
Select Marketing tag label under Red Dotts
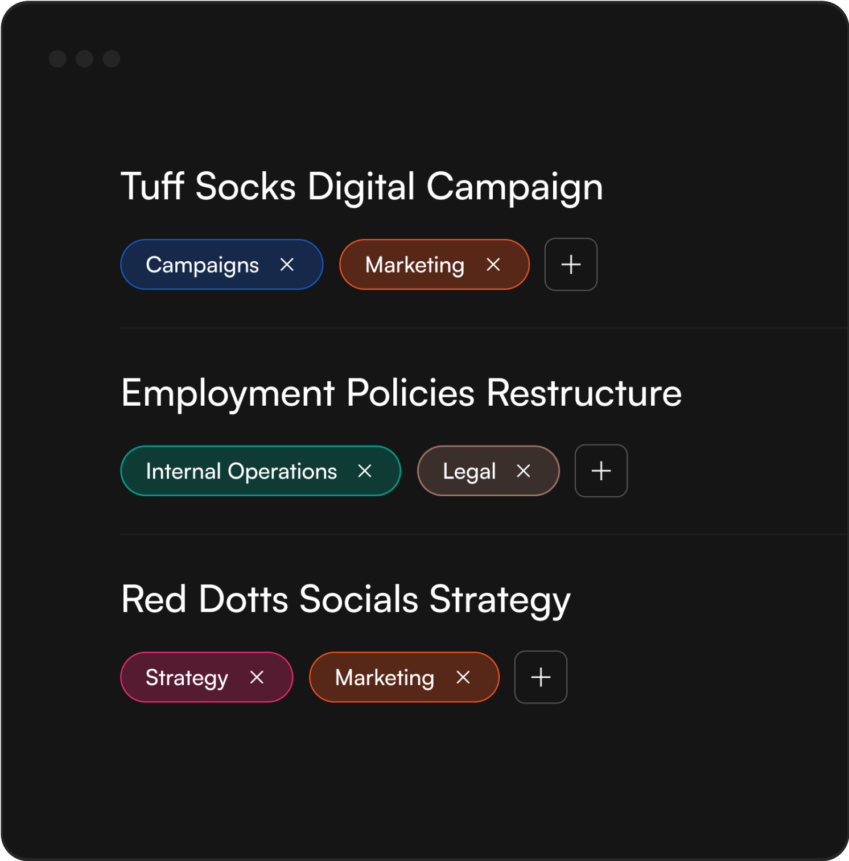point(384,677)
